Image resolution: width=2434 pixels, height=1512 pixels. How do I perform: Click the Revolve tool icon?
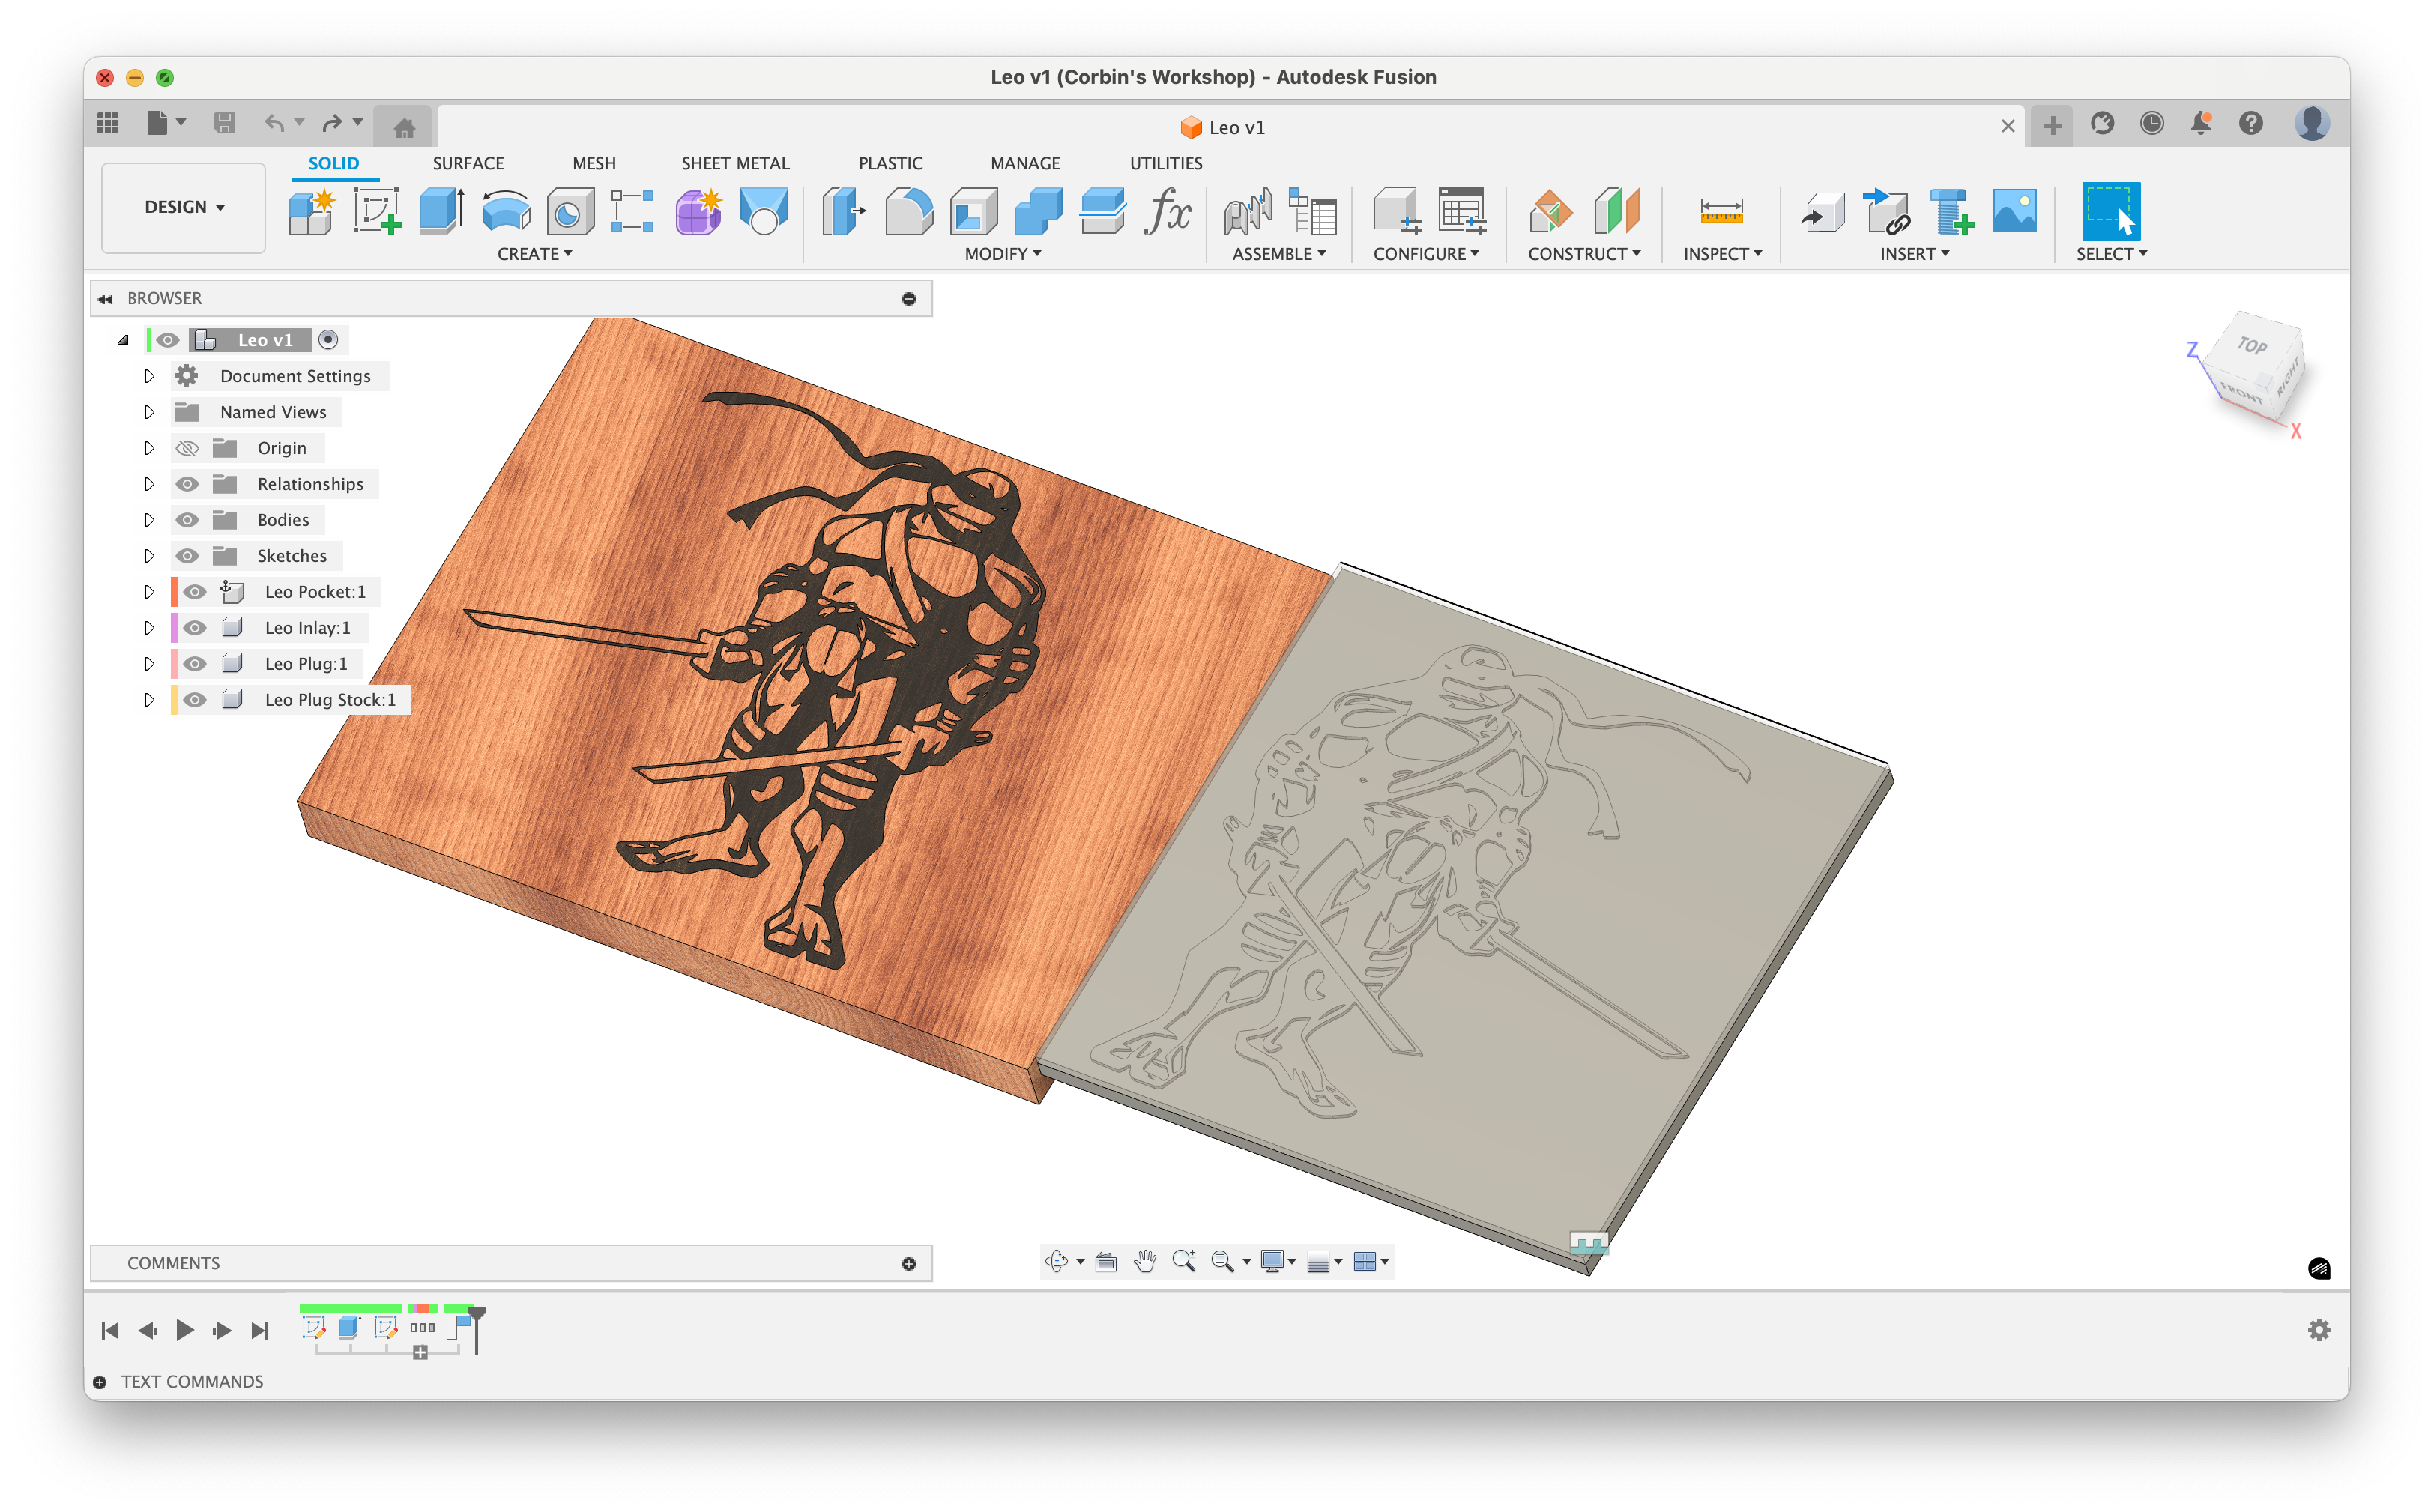pos(505,212)
